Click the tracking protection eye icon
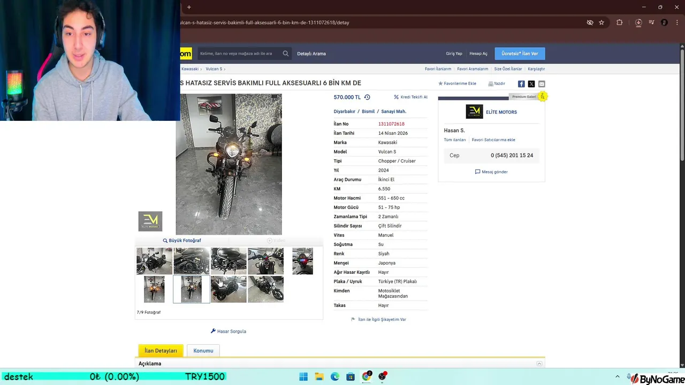 (x=590, y=22)
